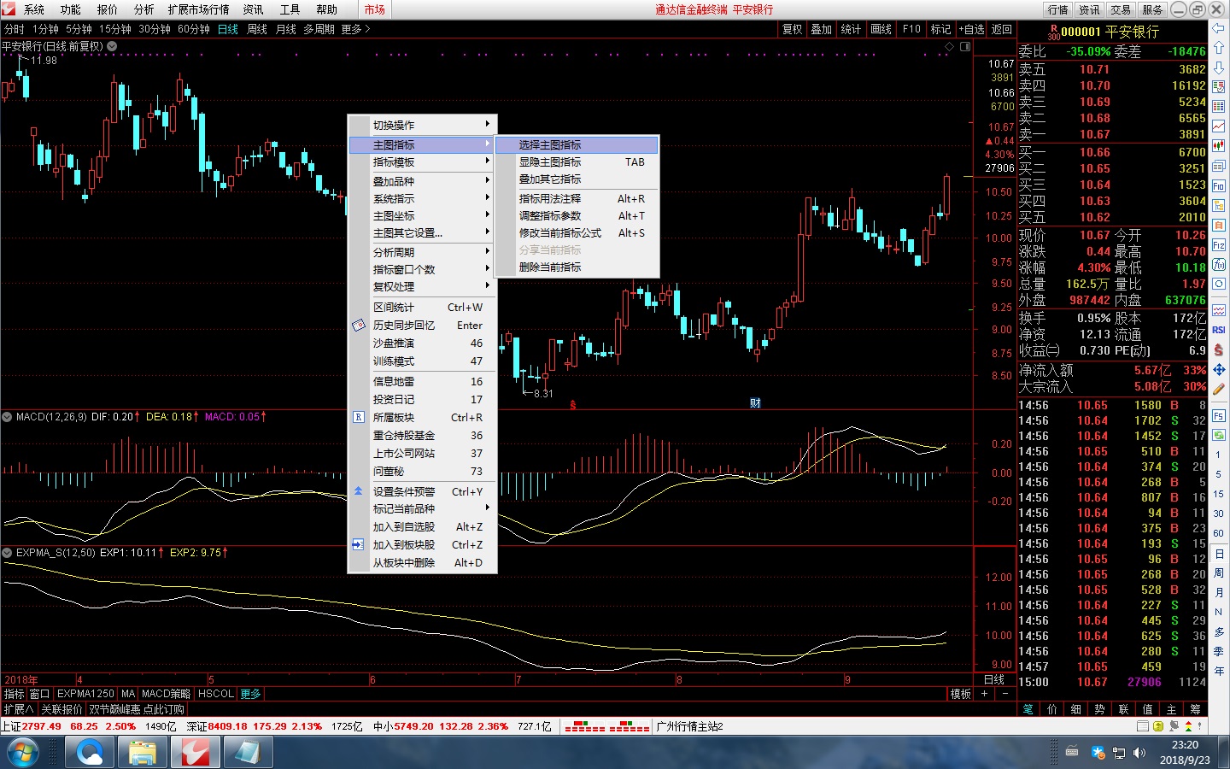Screen dimensions: 1230x769
Task: Click the 更多 indicator link at bottom
Action: 250,694
